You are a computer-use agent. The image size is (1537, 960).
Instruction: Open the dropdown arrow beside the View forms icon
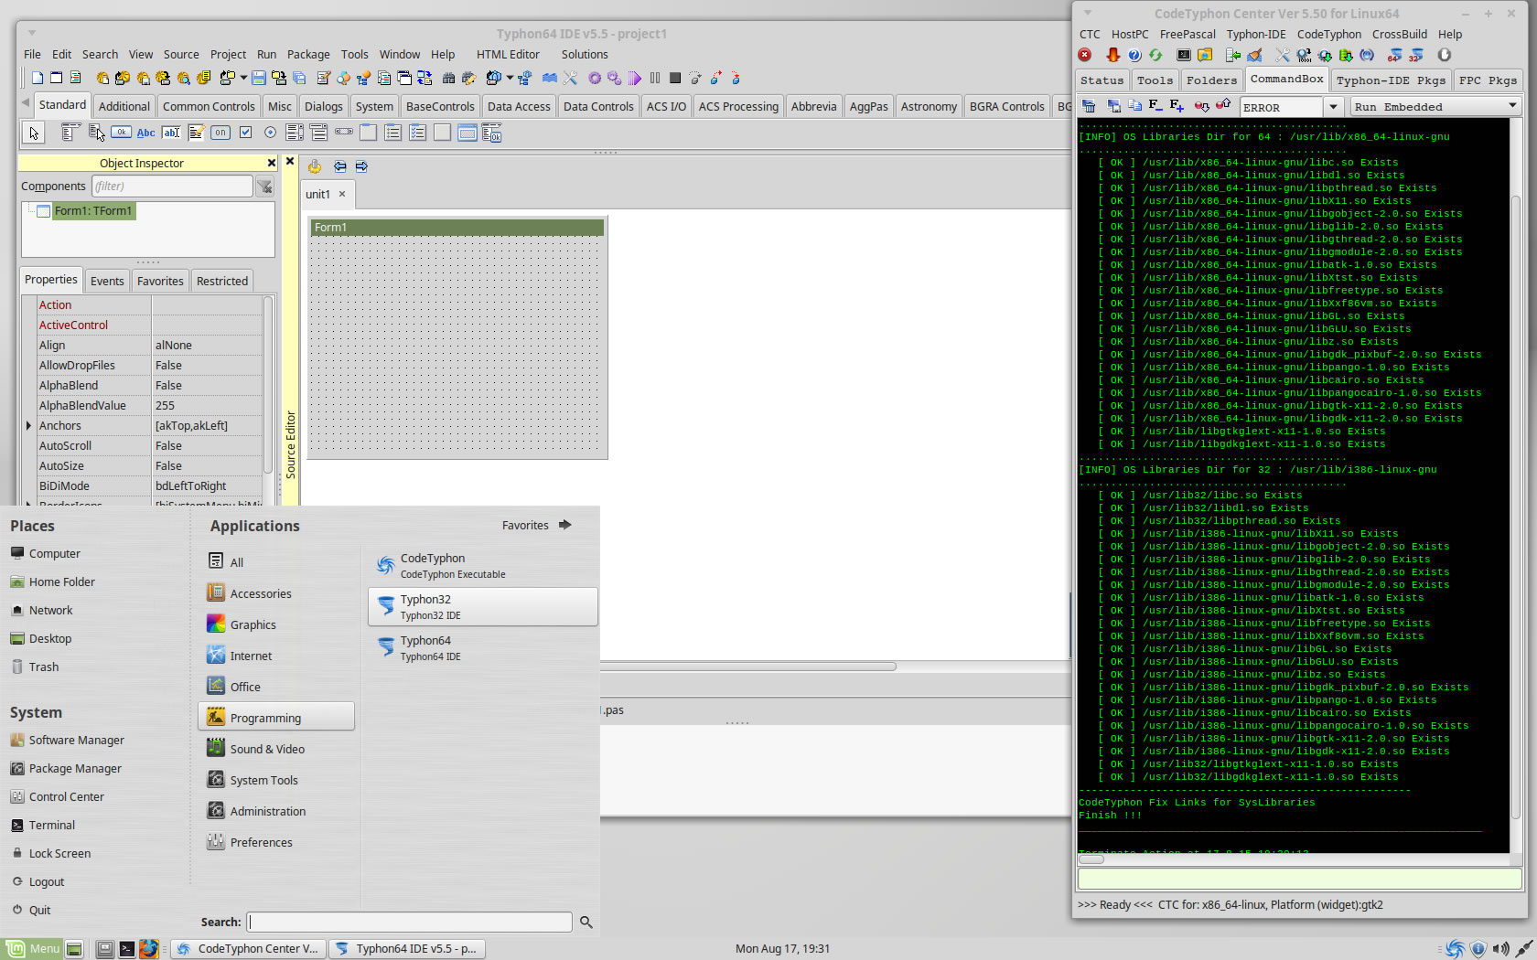[510, 79]
